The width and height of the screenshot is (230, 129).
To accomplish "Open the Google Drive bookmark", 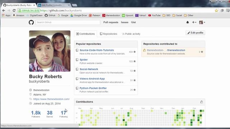I will (x=78, y=15).
